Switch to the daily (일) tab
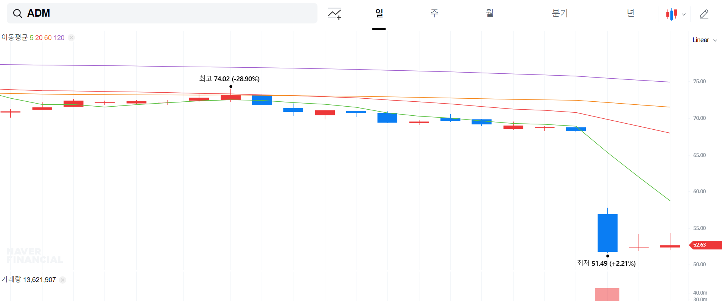Viewport: 722px width, 301px height. pos(379,14)
